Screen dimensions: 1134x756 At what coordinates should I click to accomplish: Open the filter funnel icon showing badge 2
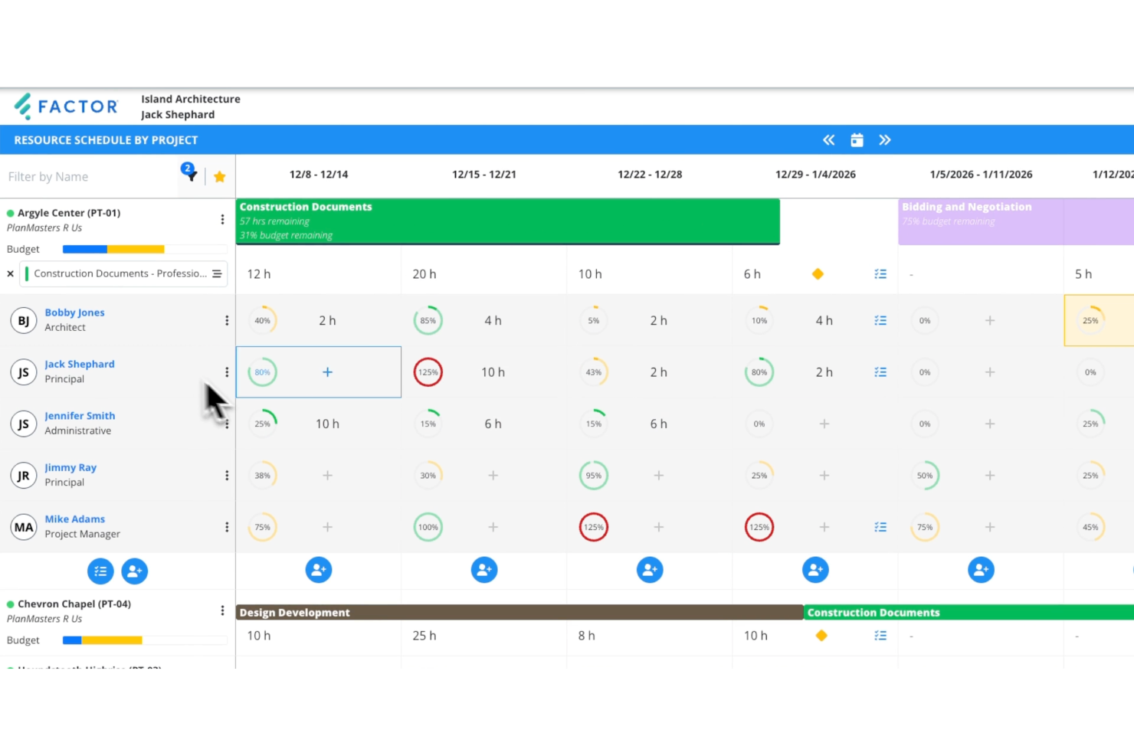(x=189, y=176)
